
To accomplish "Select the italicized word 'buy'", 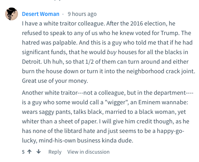I will click(x=112, y=52).
